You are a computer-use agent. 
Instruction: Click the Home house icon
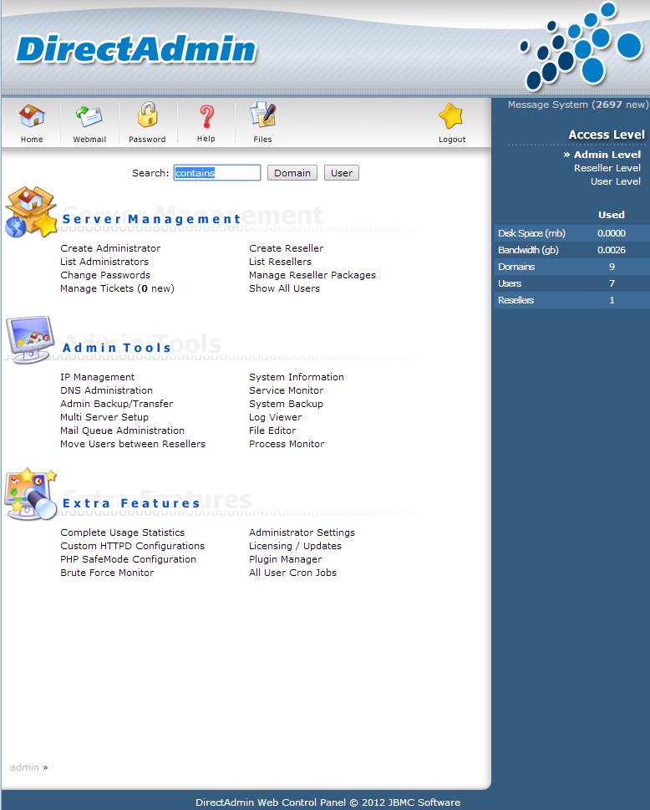(x=32, y=115)
